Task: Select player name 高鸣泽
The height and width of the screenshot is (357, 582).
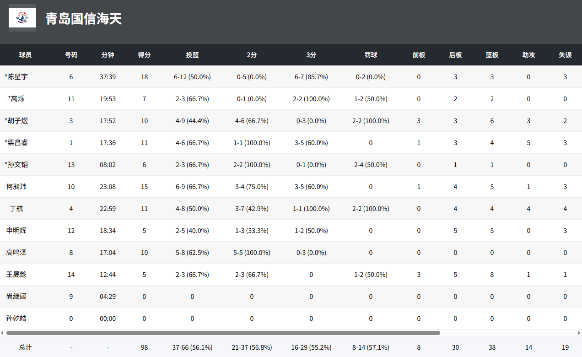Action: coord(16,253)
